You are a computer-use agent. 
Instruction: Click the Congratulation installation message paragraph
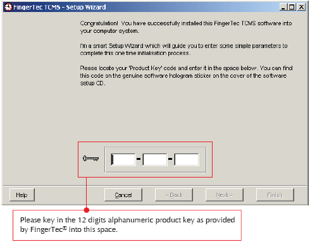pyautogui.click(x=186, y=27)
